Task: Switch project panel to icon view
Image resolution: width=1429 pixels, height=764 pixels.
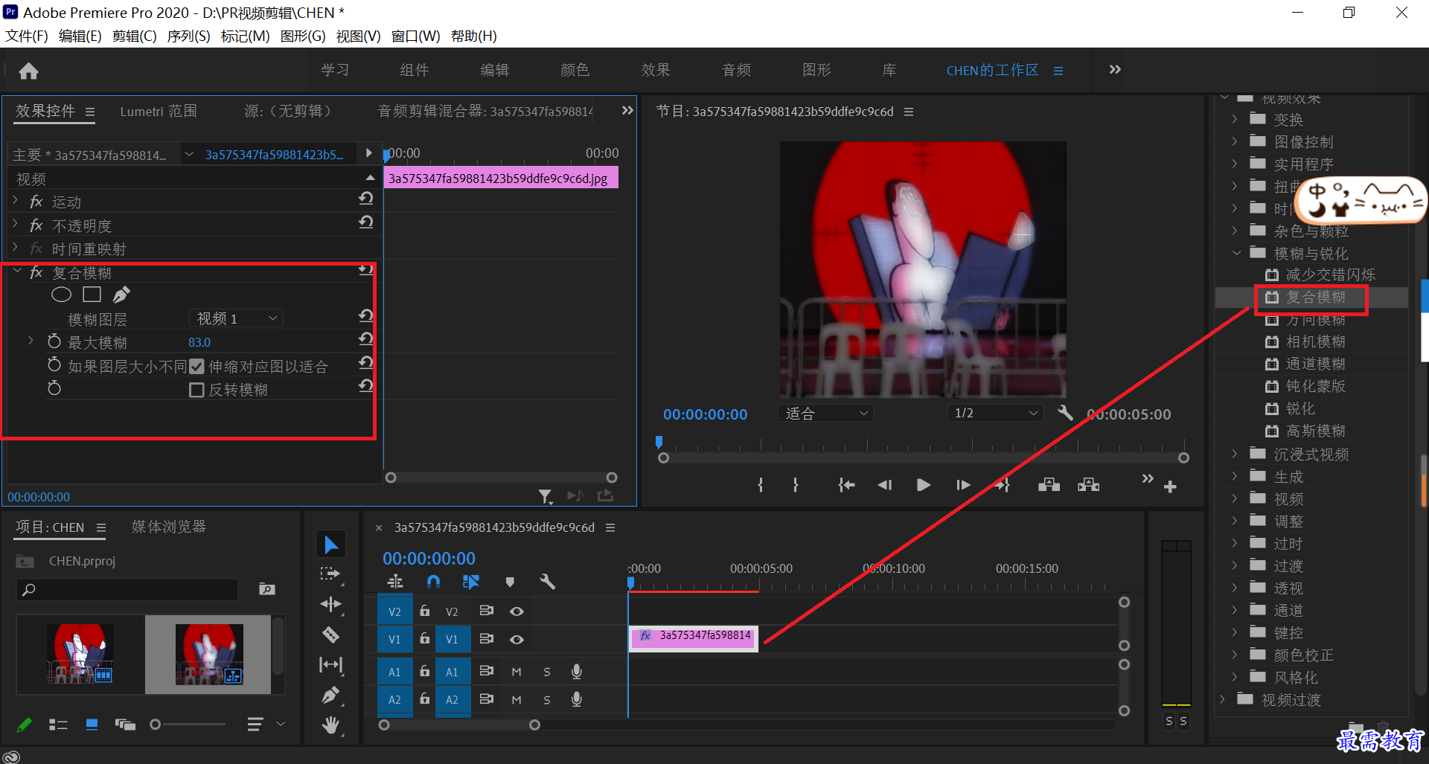Action: click(92, 724)
